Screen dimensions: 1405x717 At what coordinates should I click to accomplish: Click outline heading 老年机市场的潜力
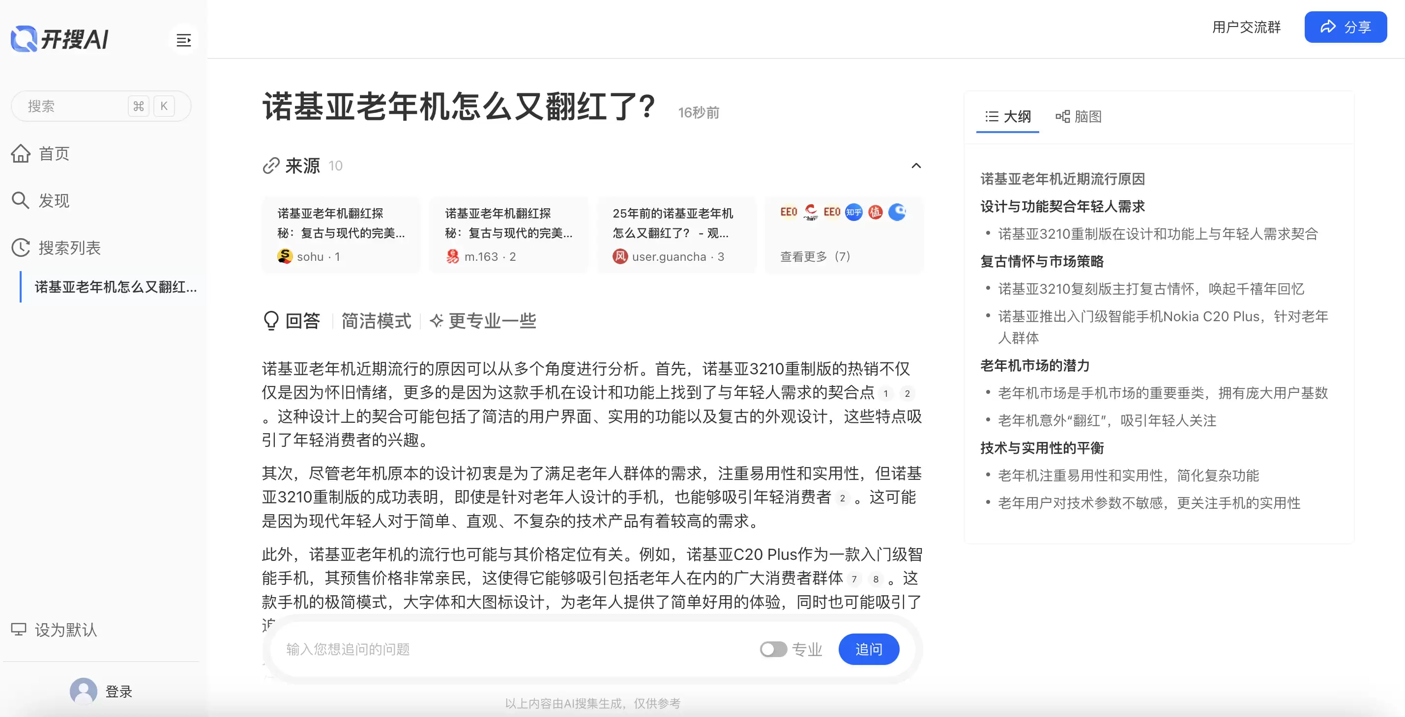(x=1035, y=365)
